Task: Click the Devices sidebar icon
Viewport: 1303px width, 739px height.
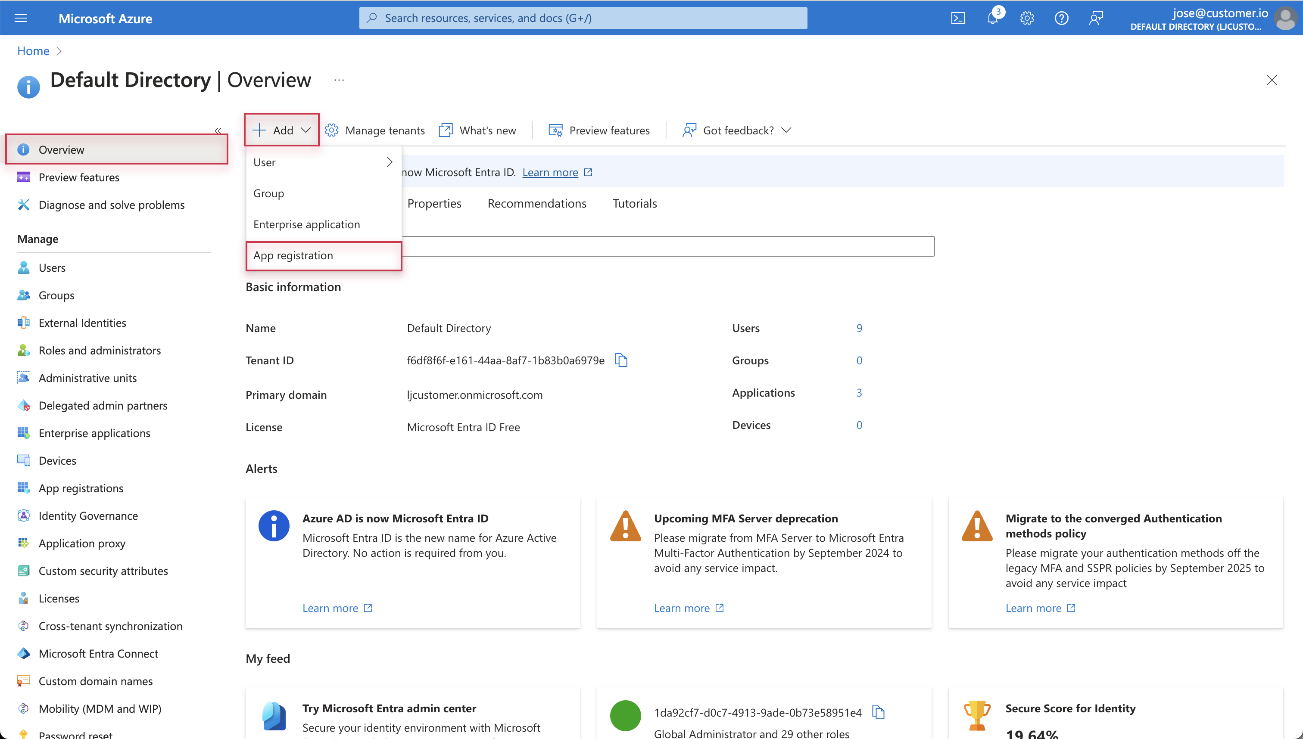Action: [x=23, y=460]
